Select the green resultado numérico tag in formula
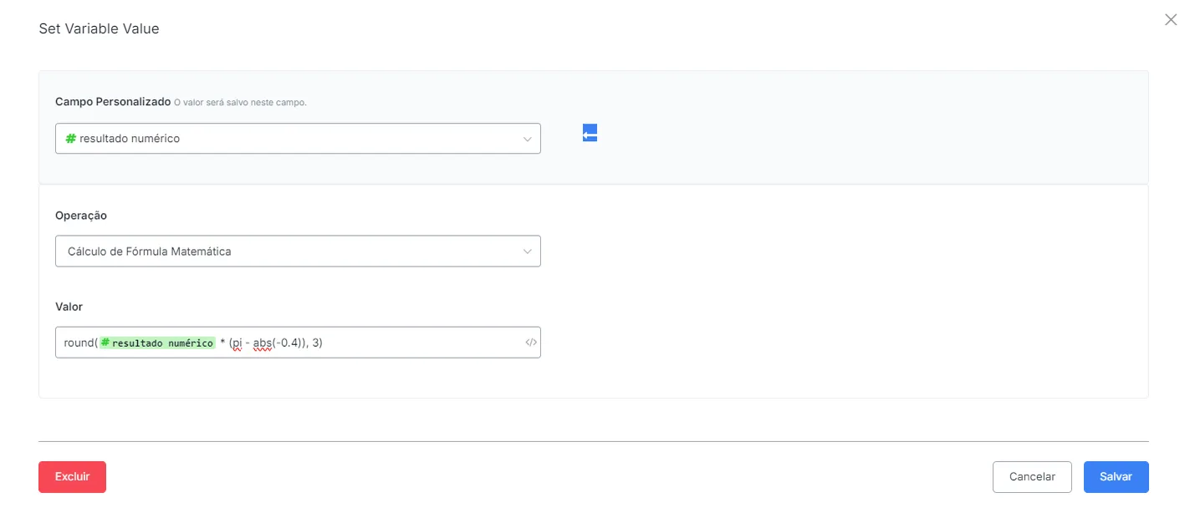 point(157,343)
